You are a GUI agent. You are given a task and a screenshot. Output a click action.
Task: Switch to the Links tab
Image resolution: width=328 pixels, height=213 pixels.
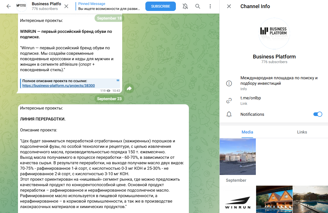[x=302, y=132]
